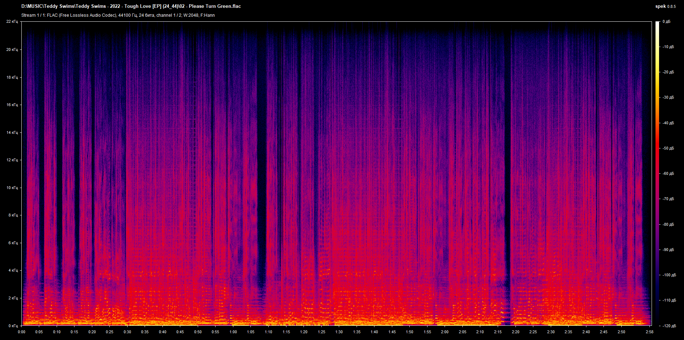Viewport: 684px width, 340px height.
Task: Click the 'spek' program name label
Action: tap(660, 6)
